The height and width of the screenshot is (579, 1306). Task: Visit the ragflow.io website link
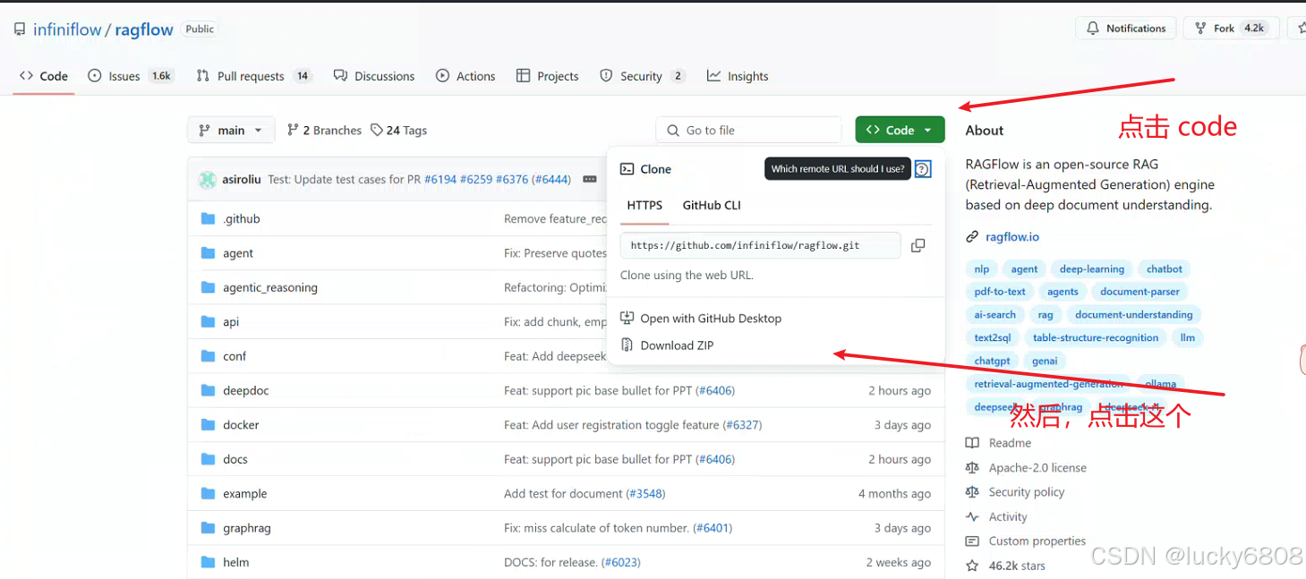point(1012,237)
